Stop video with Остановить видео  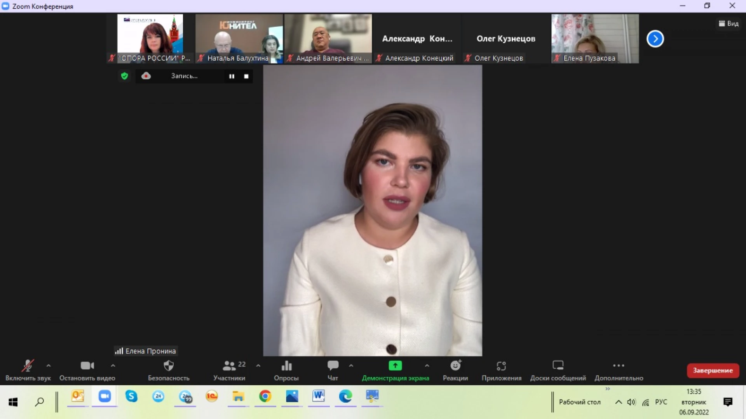pos(87,370)
